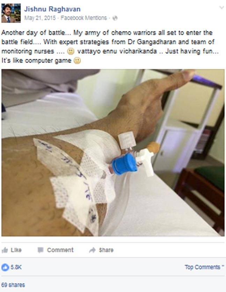Click the Comment speech bubble icon
Image resolution: width=226 pixels, height=292 pixels.
[x=41, y=250]
